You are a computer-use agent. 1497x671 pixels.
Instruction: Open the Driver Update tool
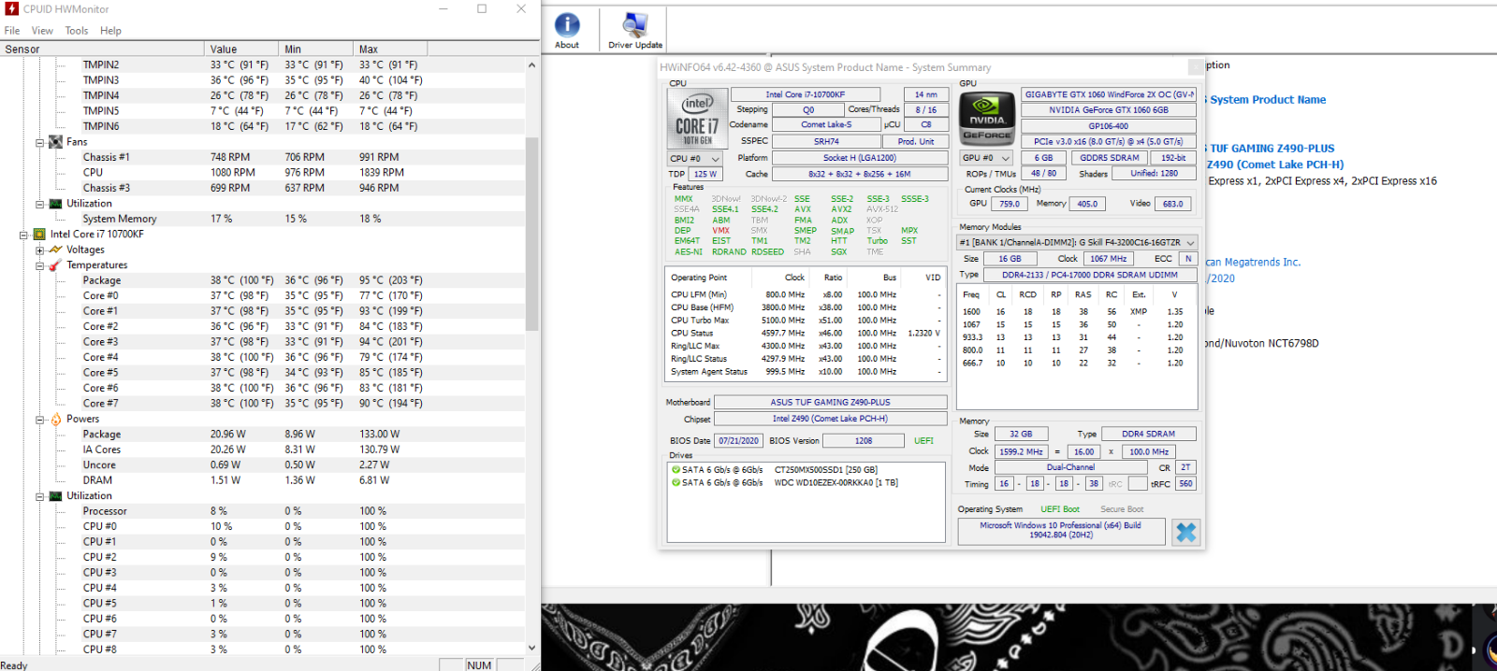[x=635, y=26]
